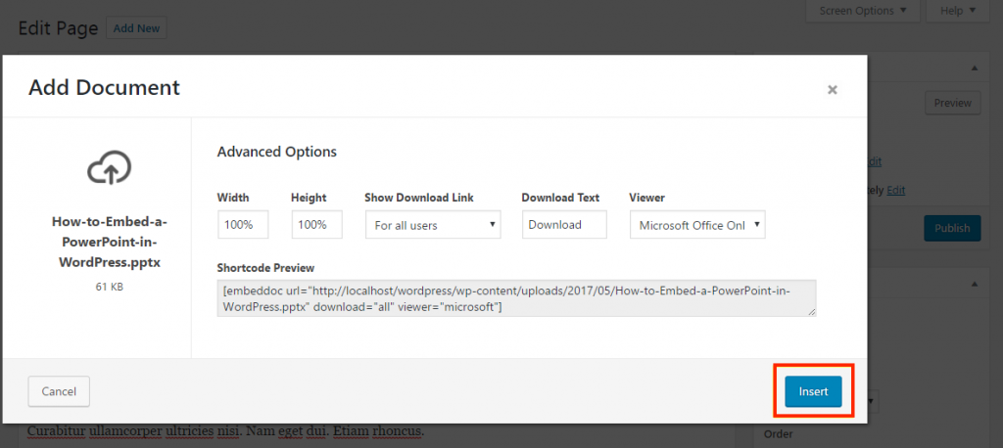
Task: Collapse the Publish meta box arrow
Action: 975,67
